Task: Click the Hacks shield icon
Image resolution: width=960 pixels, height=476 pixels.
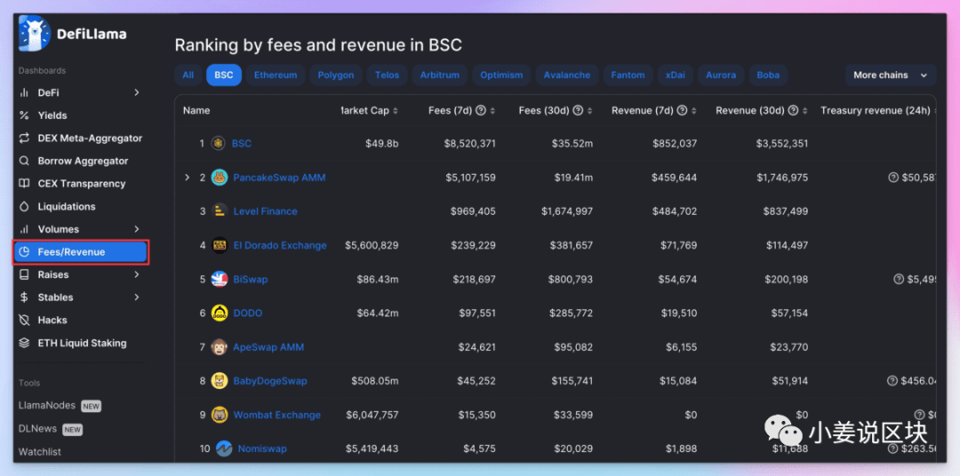Action: tap(24, 320)
